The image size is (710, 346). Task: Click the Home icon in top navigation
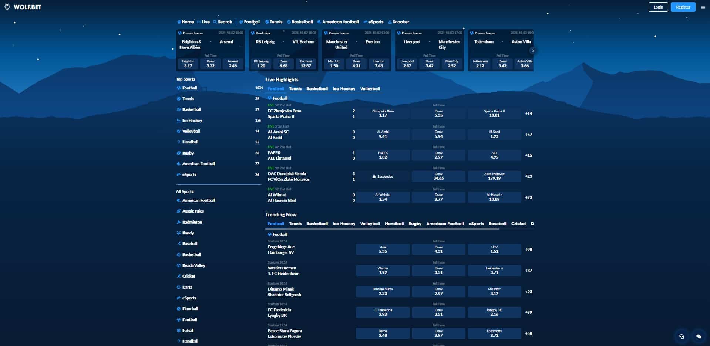point(179,22)
